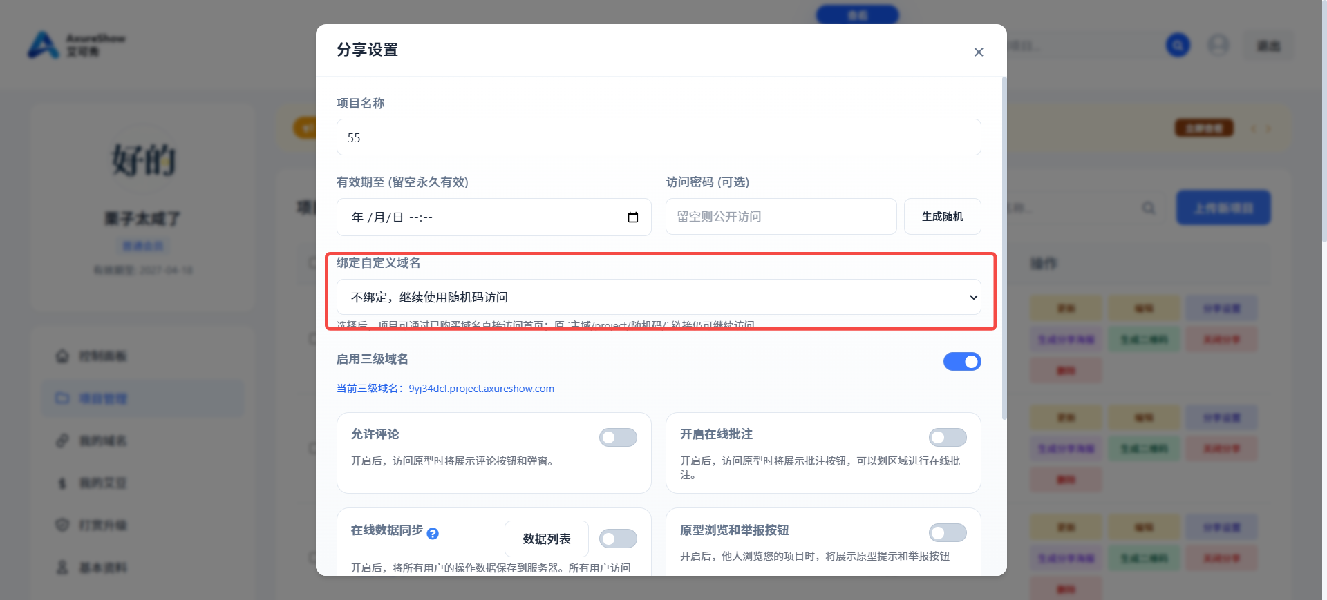1327x600 pixels.
Task: Click the 访问密码 input field
Action: pyautogui.click(x=781, y=217)
